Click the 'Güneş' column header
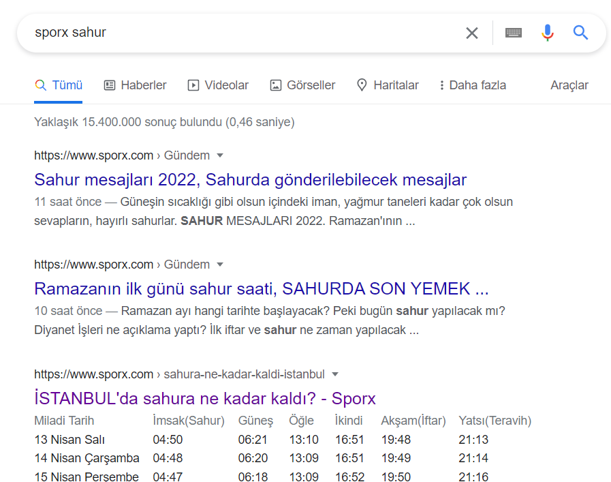 [x=255, y=421]
